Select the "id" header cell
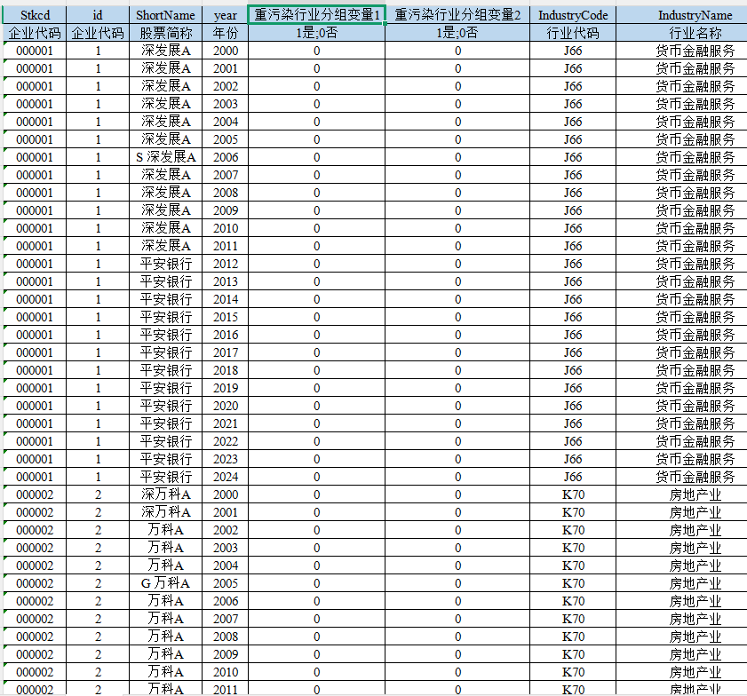Screen dimensions: 747x696 pos(98,15)
